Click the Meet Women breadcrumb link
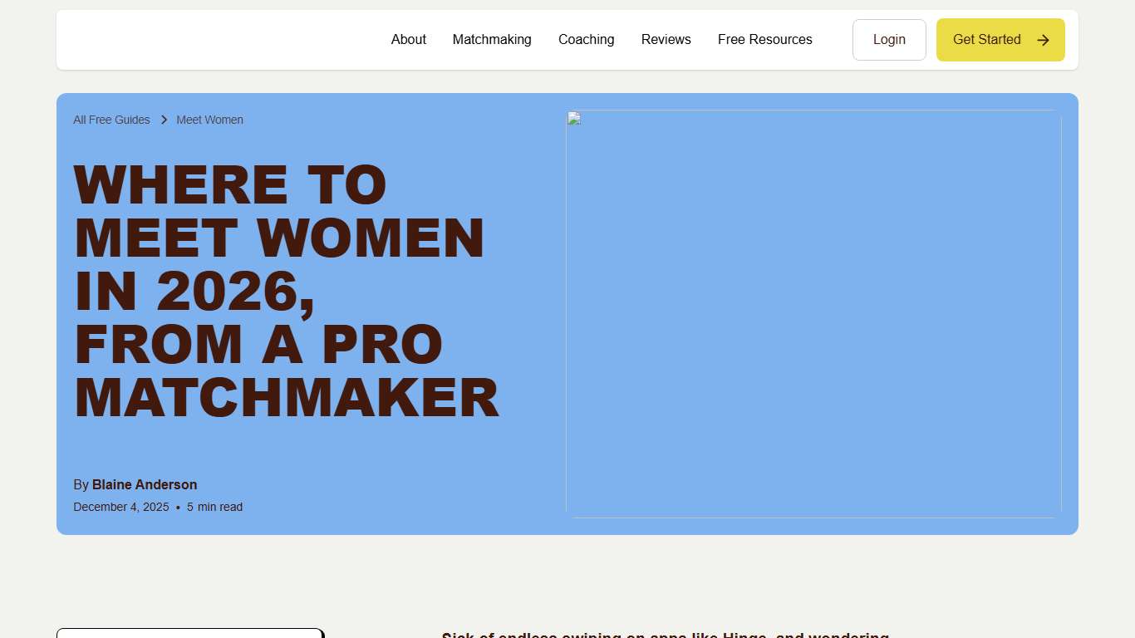This screenshot has width=1135, height=638. pos(209,120)
